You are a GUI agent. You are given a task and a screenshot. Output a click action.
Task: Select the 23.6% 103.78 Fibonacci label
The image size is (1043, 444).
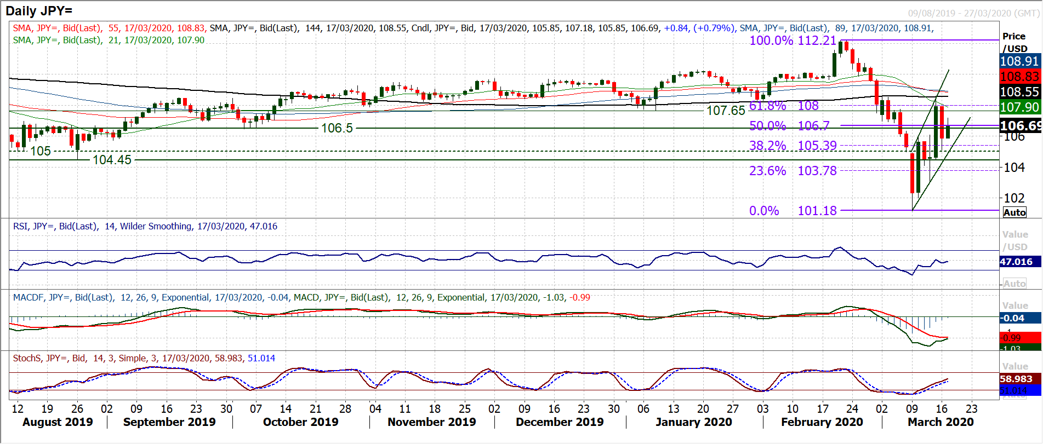[x=793, y=171]
